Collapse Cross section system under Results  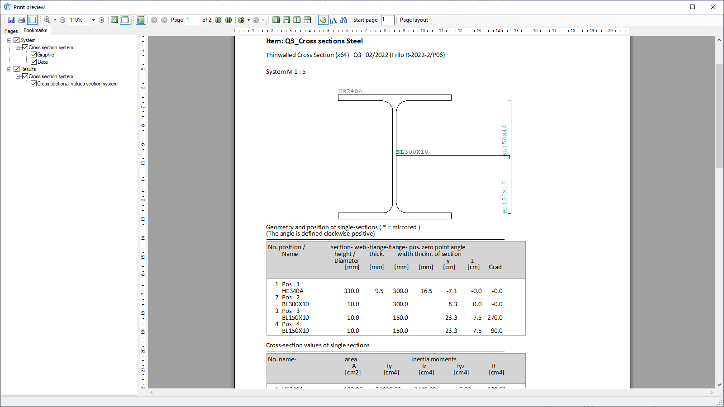pos(18,76)
